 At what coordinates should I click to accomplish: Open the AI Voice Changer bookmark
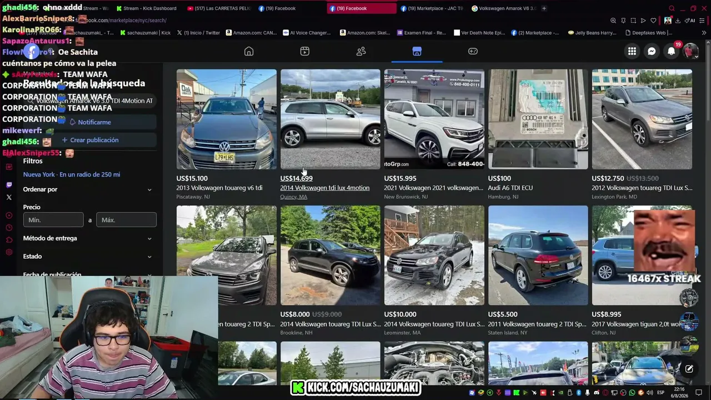click(306, 33)
